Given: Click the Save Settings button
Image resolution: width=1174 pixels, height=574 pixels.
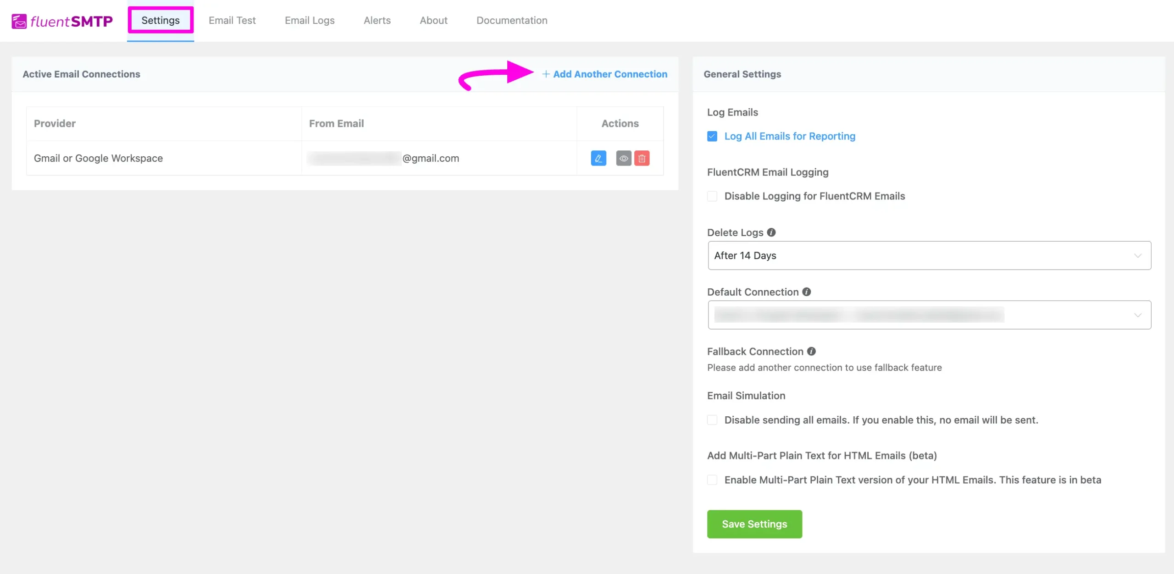Looking at the screenshot, I should (754, 524).
